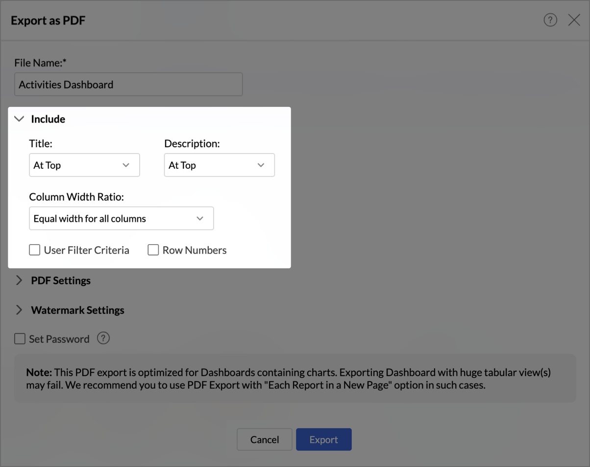The height and width of the screenshot is (467, 590).
Task: Expand the Watermark Settings chevron arrow
Action: tap(19, 310)
